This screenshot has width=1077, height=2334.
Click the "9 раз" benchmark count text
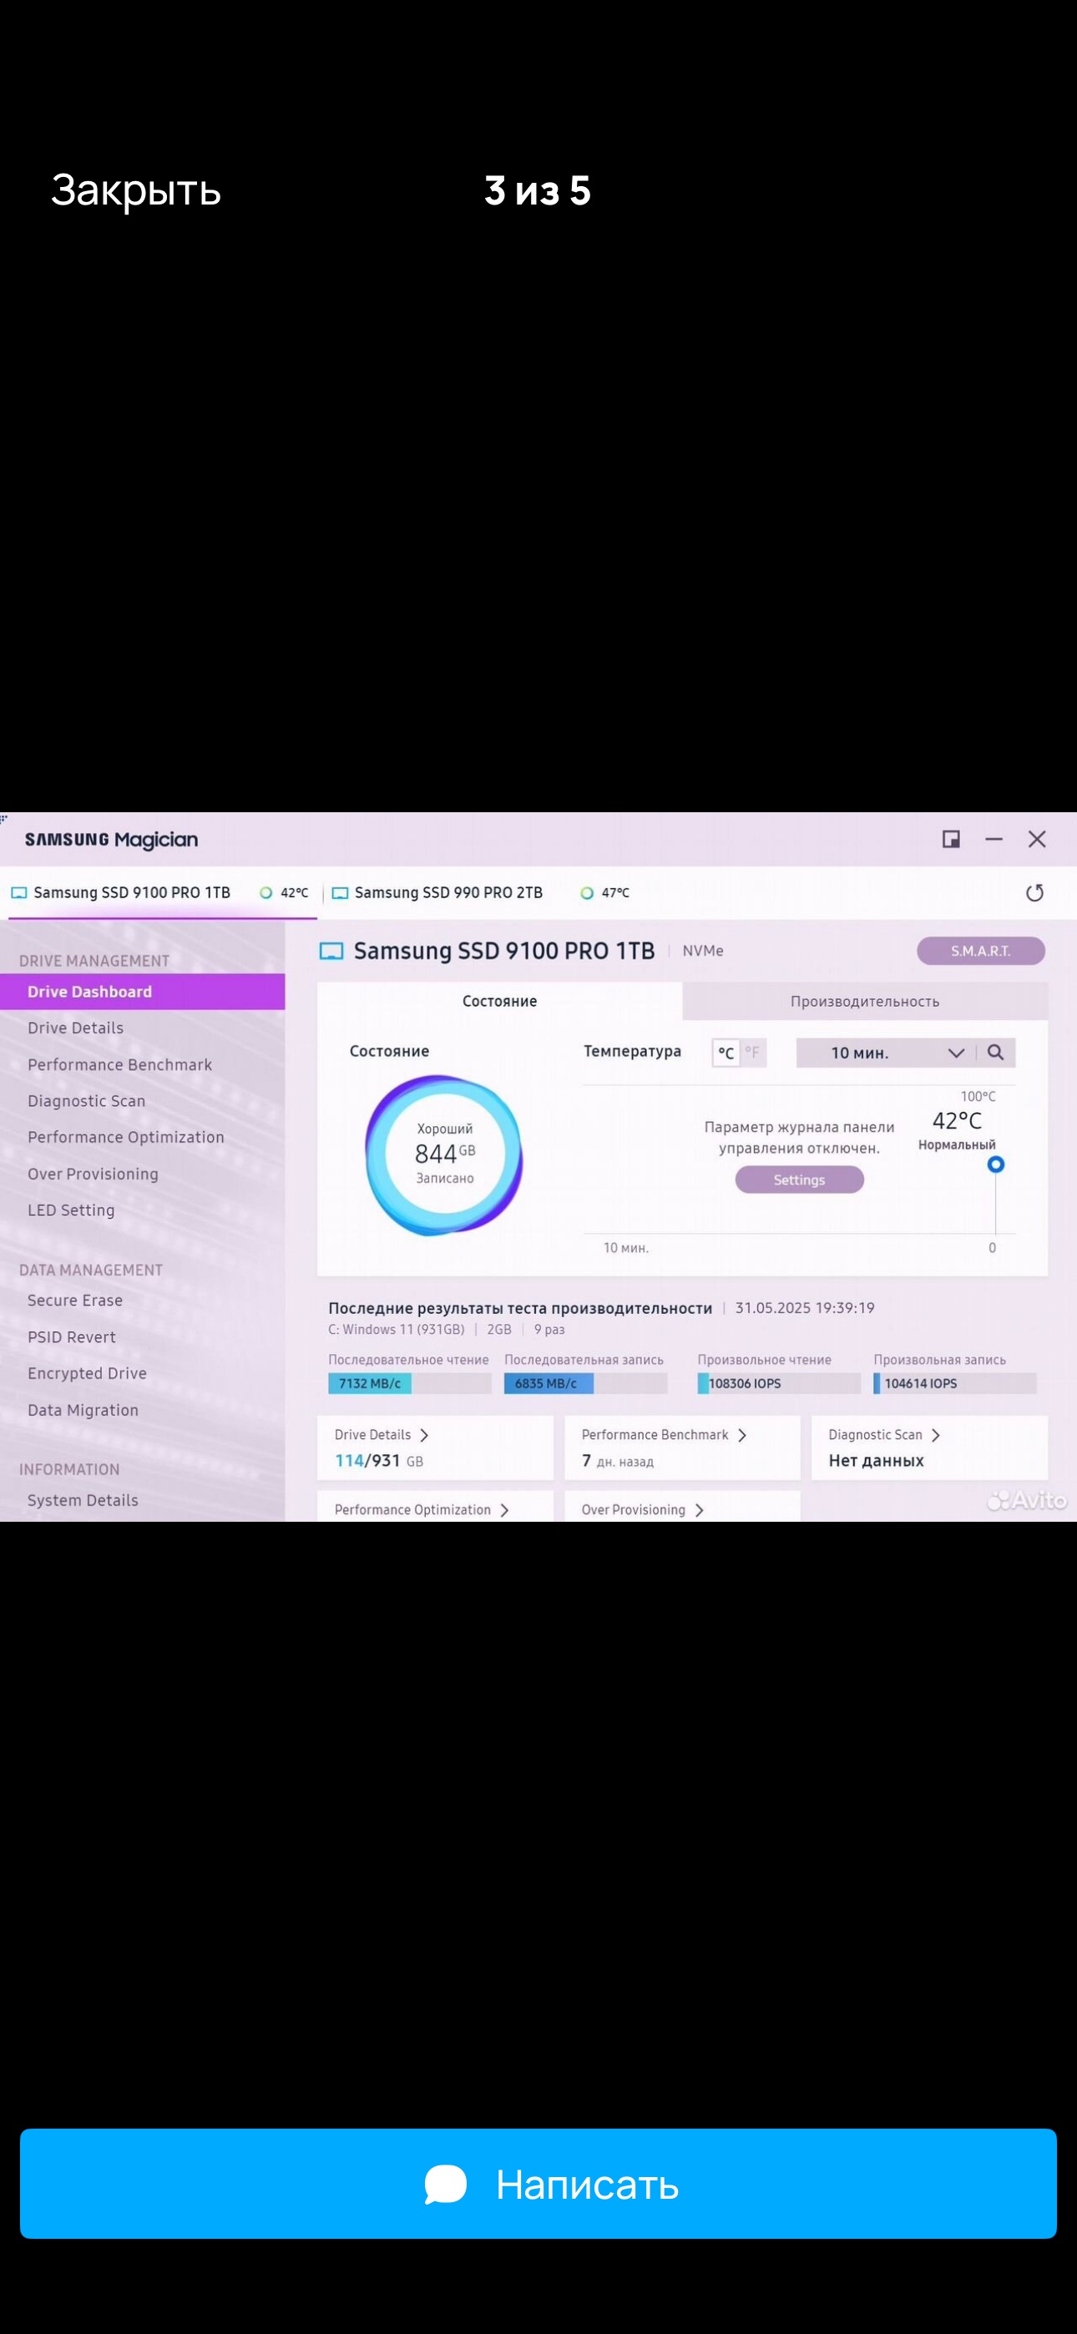tap(549, 1329)
